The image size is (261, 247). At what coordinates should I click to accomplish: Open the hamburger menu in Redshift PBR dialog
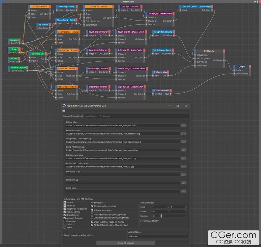pyautogui.click(x=63, y=111)
